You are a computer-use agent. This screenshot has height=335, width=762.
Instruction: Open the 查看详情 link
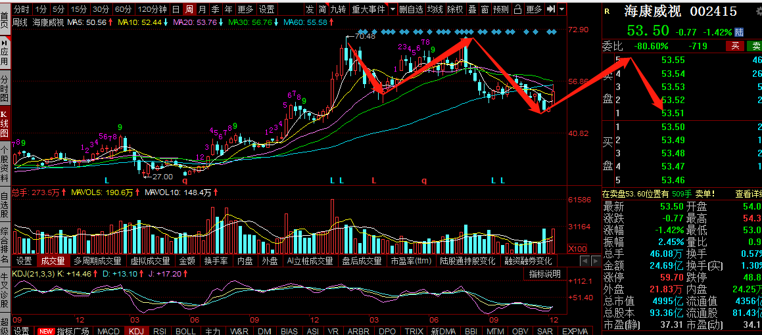748,194
